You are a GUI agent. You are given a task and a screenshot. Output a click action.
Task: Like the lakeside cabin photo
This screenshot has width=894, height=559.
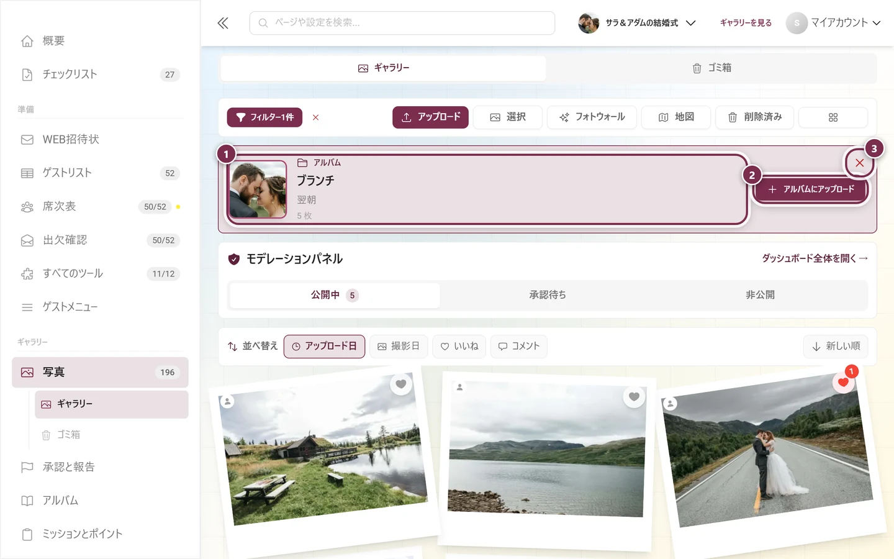[x=401, y=384]
